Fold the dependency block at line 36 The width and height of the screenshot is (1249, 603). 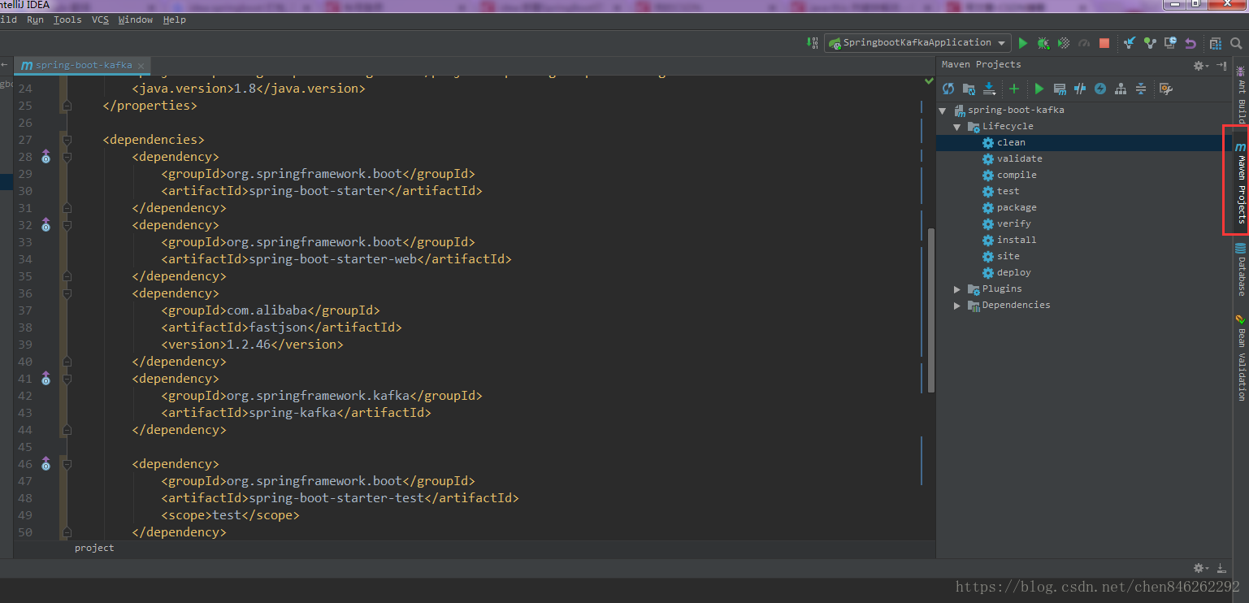pos(67,293)
